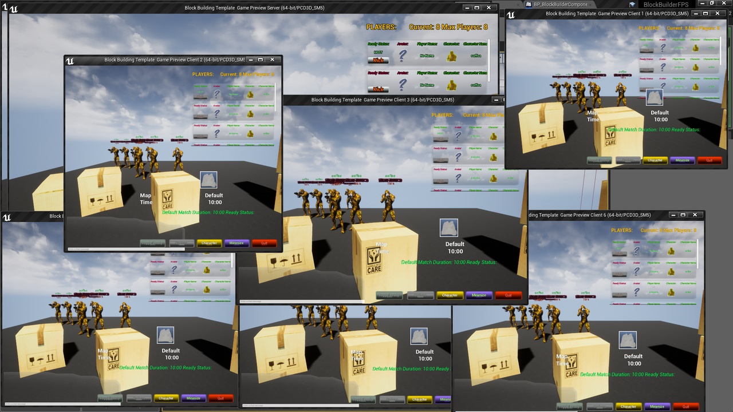Click Toggle Ready button in Client 3 window
The height and width of the screenshot is (412, 733).
[x=390, y=296]
